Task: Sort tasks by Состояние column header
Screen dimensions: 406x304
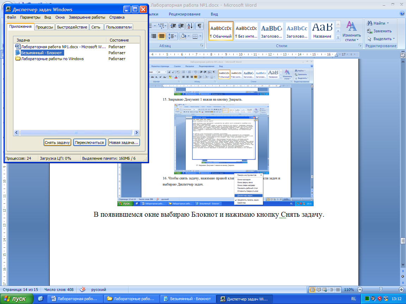Action: pyautogui.click(x=123, y=40)
